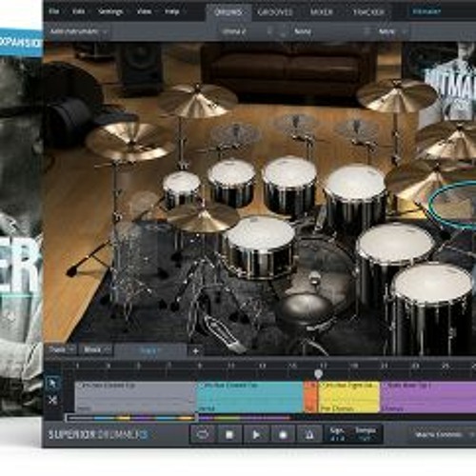This screenshot has width=476, height=476.
Task: Open the Hitmaker library selector
Action: tap(426, 11)
